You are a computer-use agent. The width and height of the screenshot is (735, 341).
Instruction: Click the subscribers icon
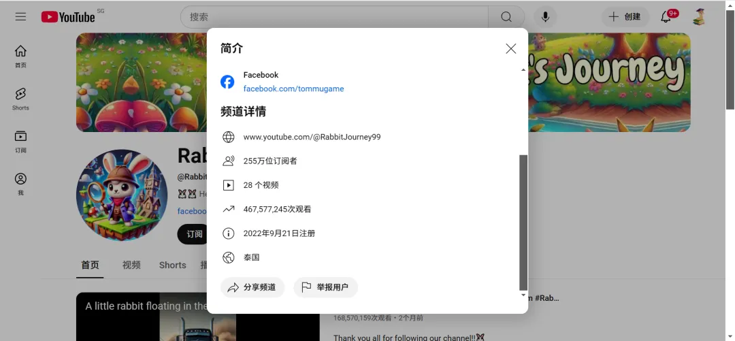point(228,161)
